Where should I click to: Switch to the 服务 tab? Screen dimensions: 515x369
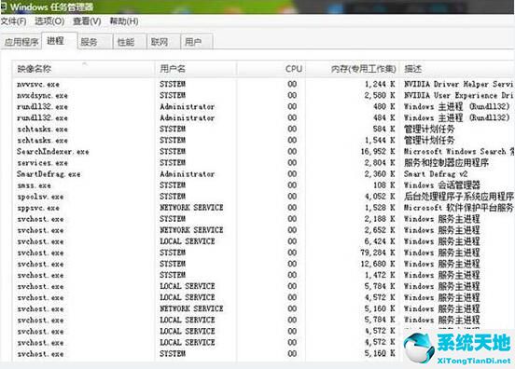coord(95,42)
